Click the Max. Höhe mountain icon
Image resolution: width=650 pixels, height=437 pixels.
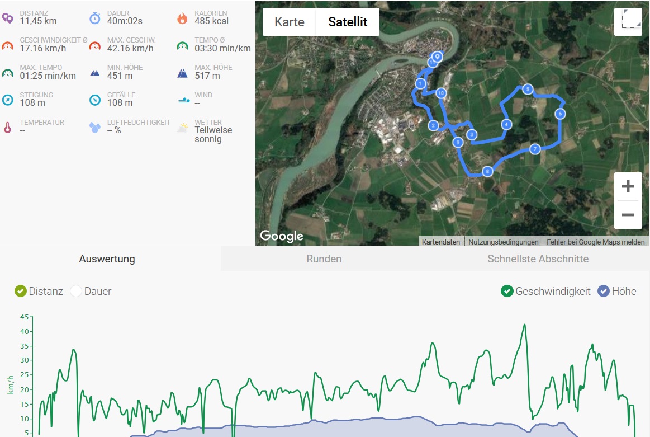click(182, 73)
